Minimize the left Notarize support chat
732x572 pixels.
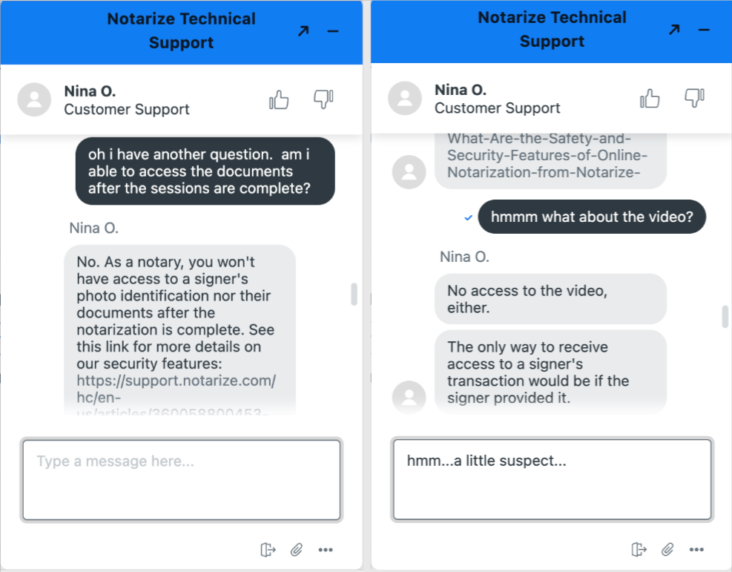click(x=333, y=31)
